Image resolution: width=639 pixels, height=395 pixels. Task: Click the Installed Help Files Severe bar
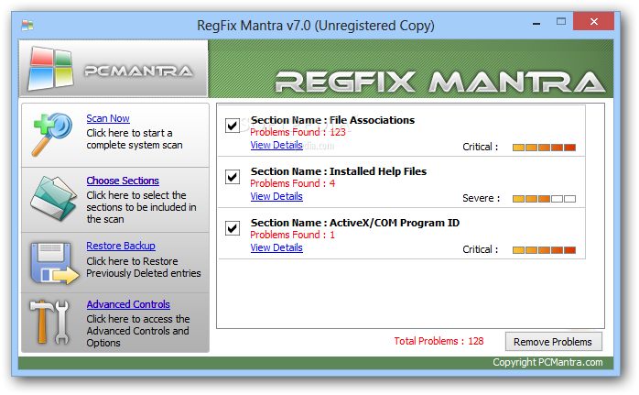[544, 199]
